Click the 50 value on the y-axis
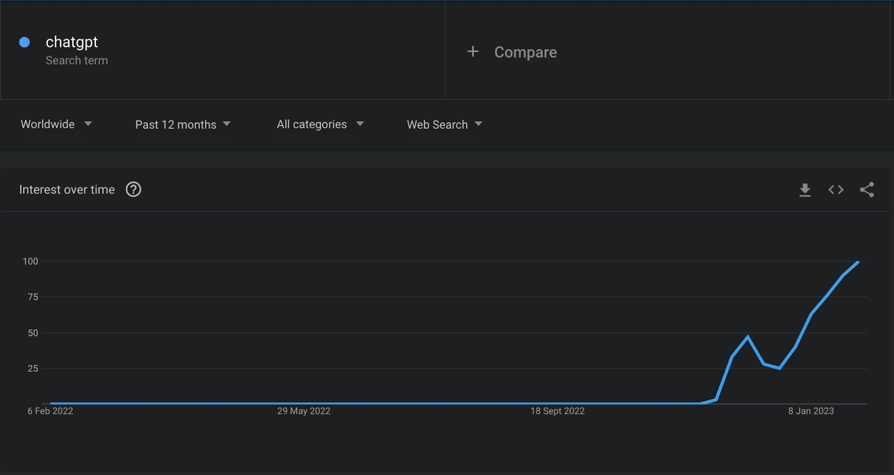 [x=33, y=333]
